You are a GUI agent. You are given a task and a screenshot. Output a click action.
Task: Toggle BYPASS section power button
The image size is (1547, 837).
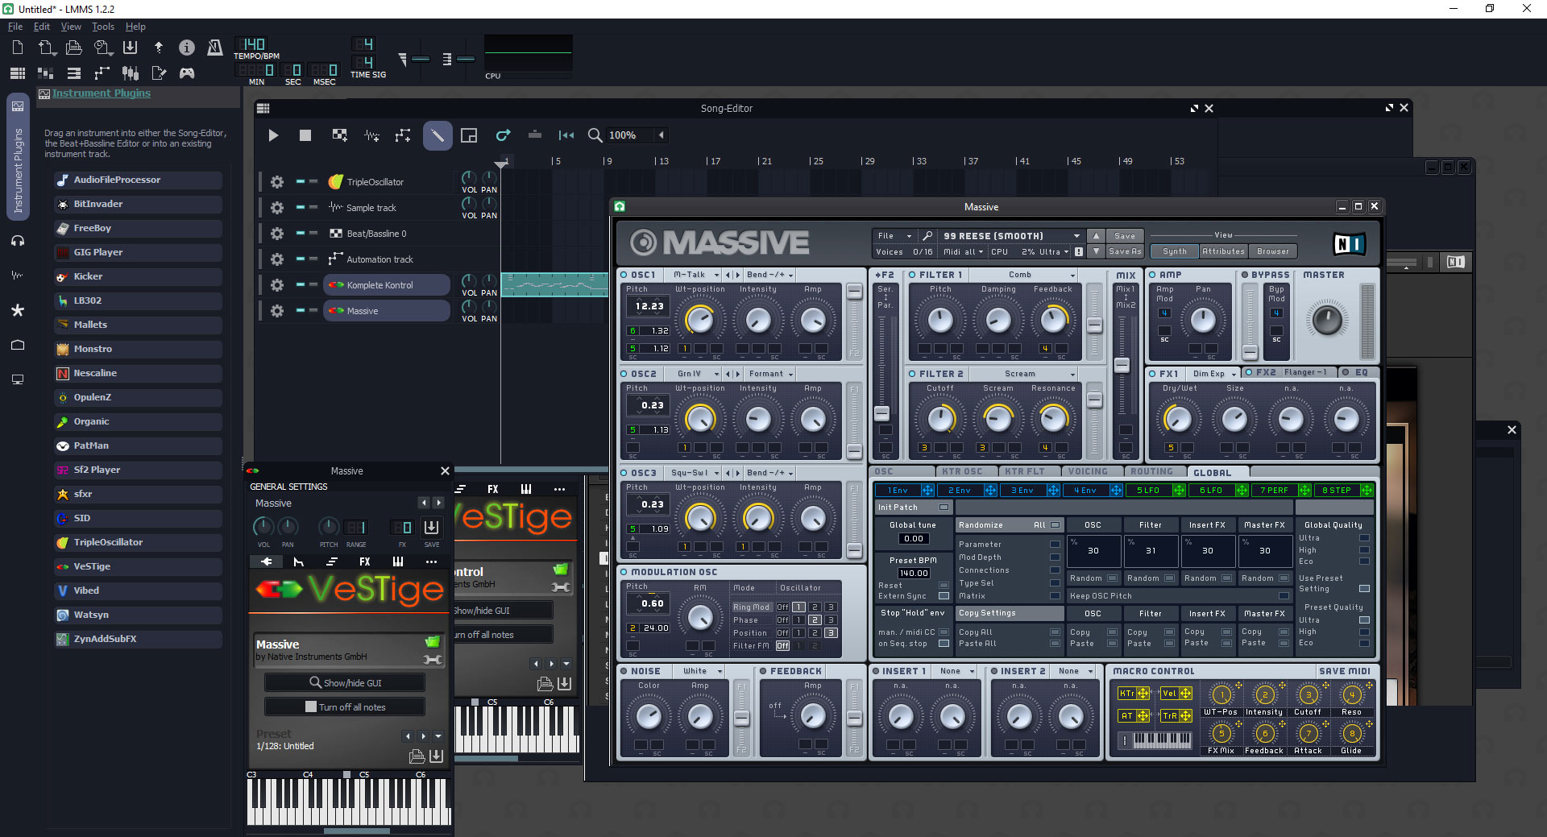1245,275
